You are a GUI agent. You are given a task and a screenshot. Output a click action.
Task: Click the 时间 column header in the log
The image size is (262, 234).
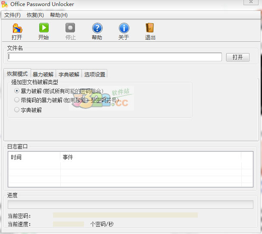pyautogui.click(x=34, y=157)
